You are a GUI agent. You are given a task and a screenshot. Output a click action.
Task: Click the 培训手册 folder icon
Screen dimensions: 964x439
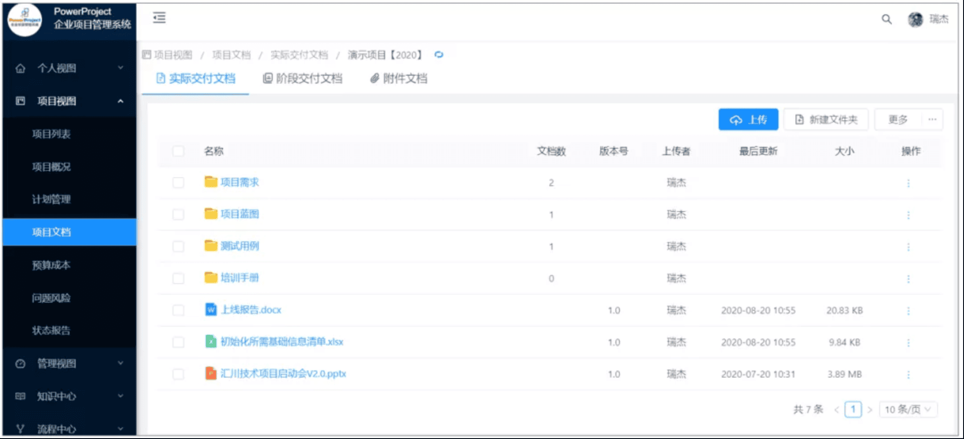coord(210,278)
